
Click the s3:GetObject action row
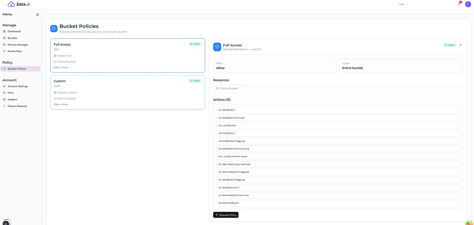coord(338,110)
